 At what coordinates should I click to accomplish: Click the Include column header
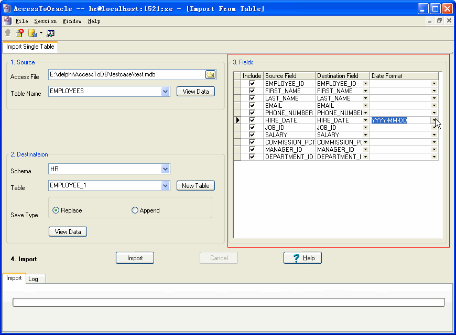252,76
